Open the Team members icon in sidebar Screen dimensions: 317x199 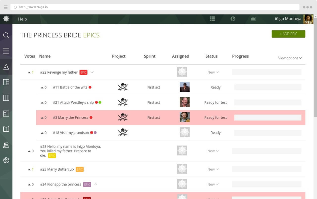6,145
